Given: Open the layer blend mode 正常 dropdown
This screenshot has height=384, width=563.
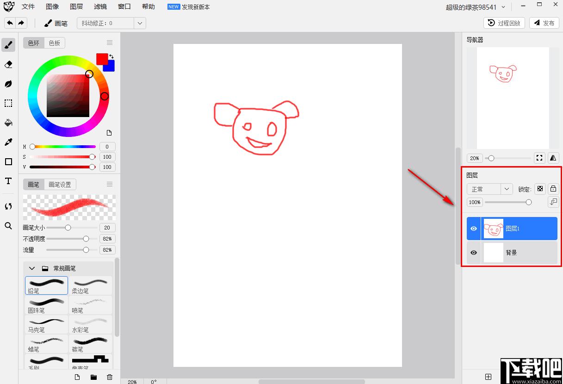Looking at the screenshot, I should click(490, 189).
